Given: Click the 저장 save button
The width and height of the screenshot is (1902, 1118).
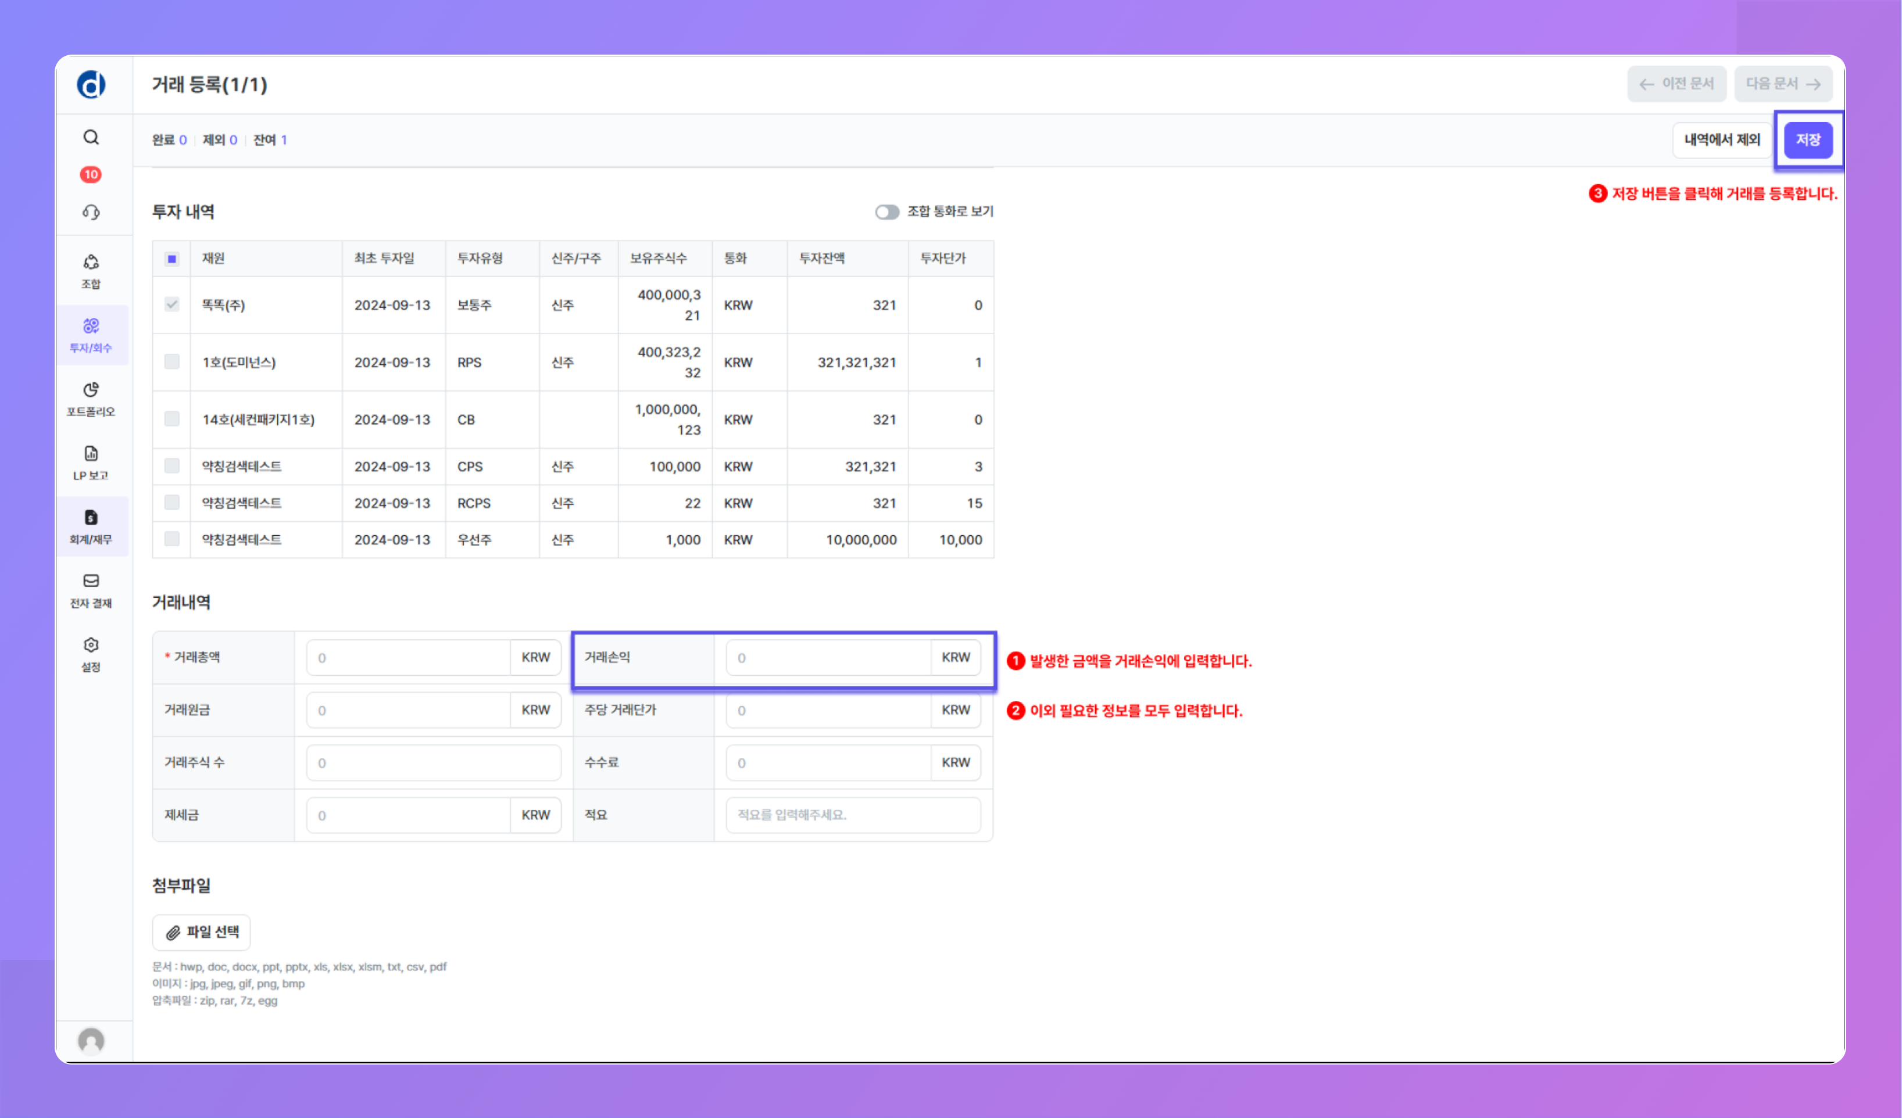Looking at the screenshot, I should click(1808, 139).
